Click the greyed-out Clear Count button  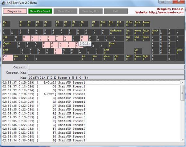[65, 11]
